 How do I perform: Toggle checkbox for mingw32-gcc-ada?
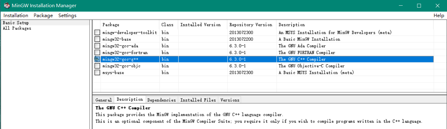coord(97,46)
